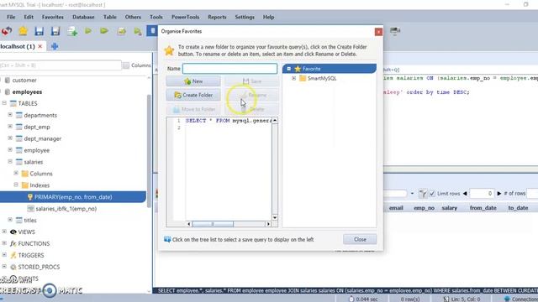Click the Delete button in dialog
This screenshot has width=538, height=302.
(x=251, y=109)
